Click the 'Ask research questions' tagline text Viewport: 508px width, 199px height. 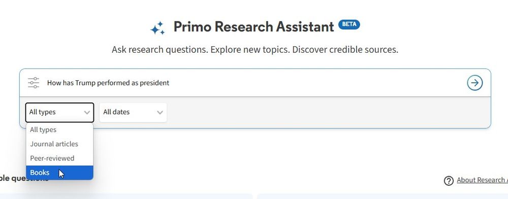[x=255, y=50]
